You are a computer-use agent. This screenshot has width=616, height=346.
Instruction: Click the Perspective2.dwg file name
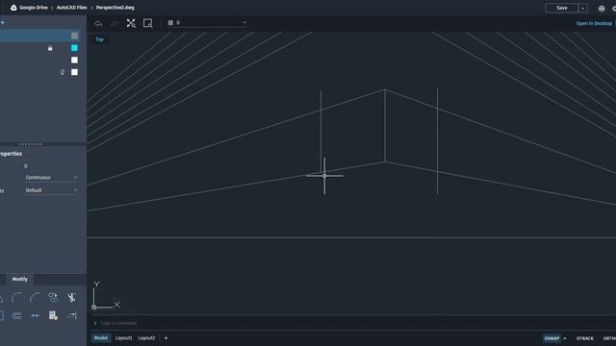(x=115, y=8)
